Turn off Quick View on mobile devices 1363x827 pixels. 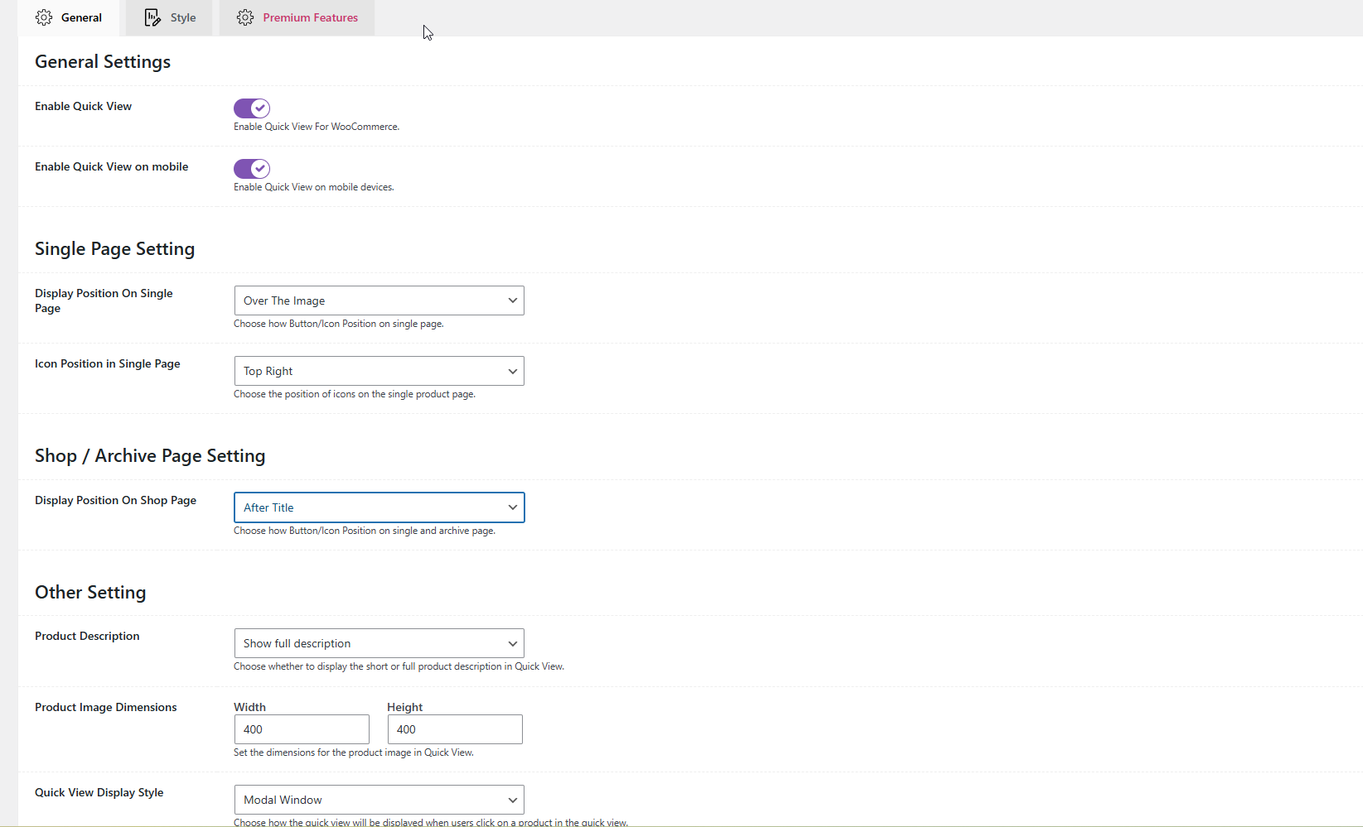pos(251,168)
